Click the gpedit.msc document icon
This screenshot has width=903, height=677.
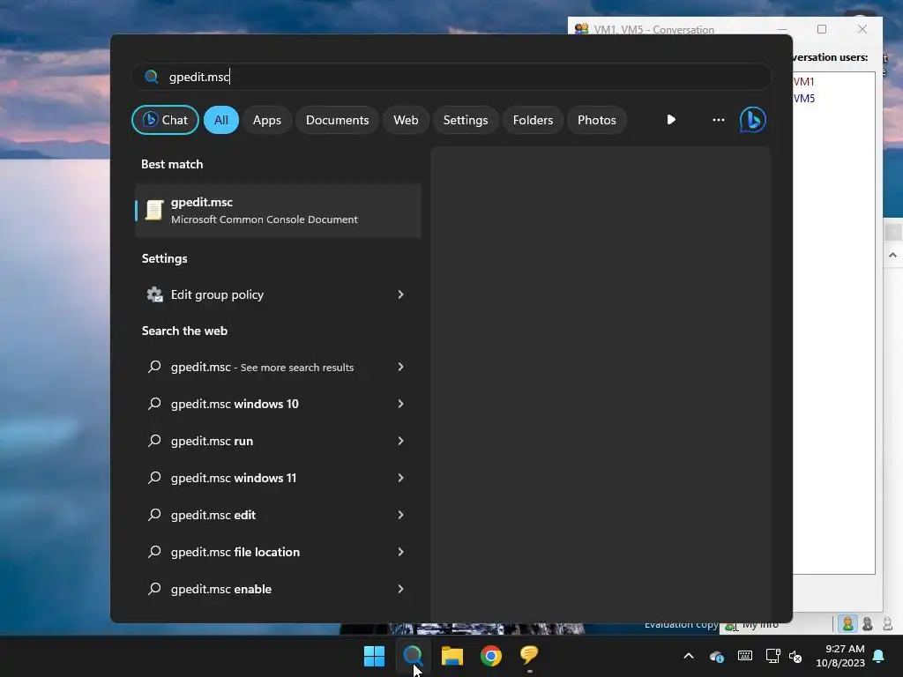point(153,210)
